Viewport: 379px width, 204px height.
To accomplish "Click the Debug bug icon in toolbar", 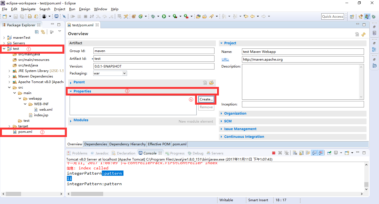I will point(153,16).
